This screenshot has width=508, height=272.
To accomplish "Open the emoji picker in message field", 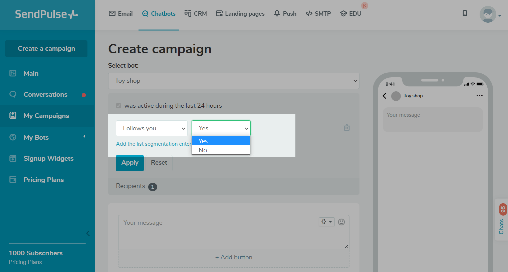I will coord(341,222).
